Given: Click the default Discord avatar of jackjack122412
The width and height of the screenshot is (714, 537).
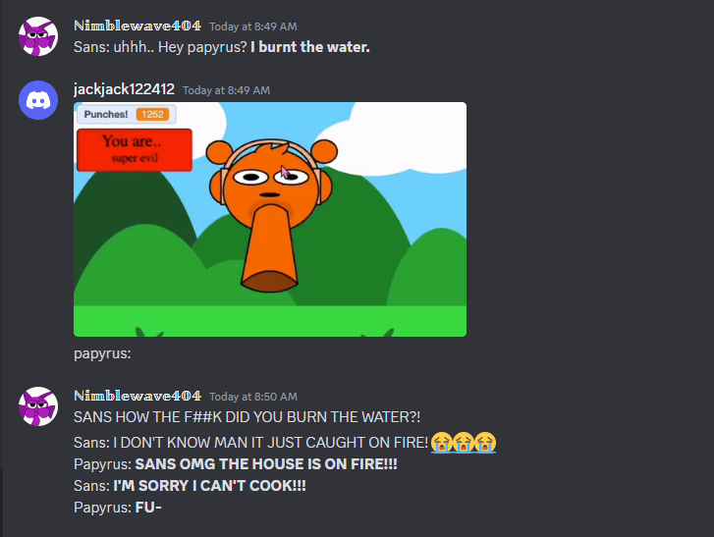Looking at the screenshot, I should (38, 100).
